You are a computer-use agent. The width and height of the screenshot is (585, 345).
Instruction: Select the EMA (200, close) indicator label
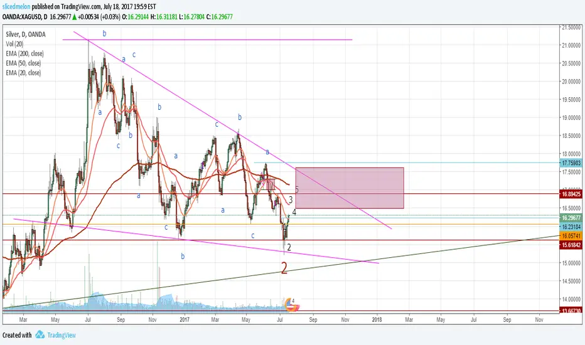[24, 54]
